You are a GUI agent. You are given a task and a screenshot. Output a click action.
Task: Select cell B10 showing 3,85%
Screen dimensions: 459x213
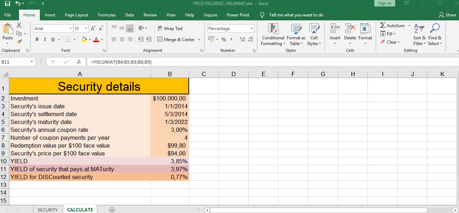pos(170,161)
